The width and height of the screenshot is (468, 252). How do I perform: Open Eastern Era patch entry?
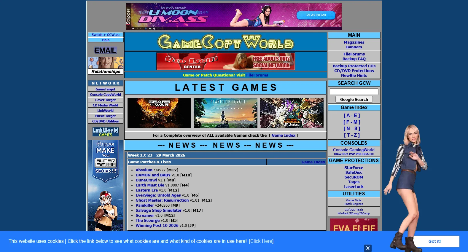click(147, 190)
